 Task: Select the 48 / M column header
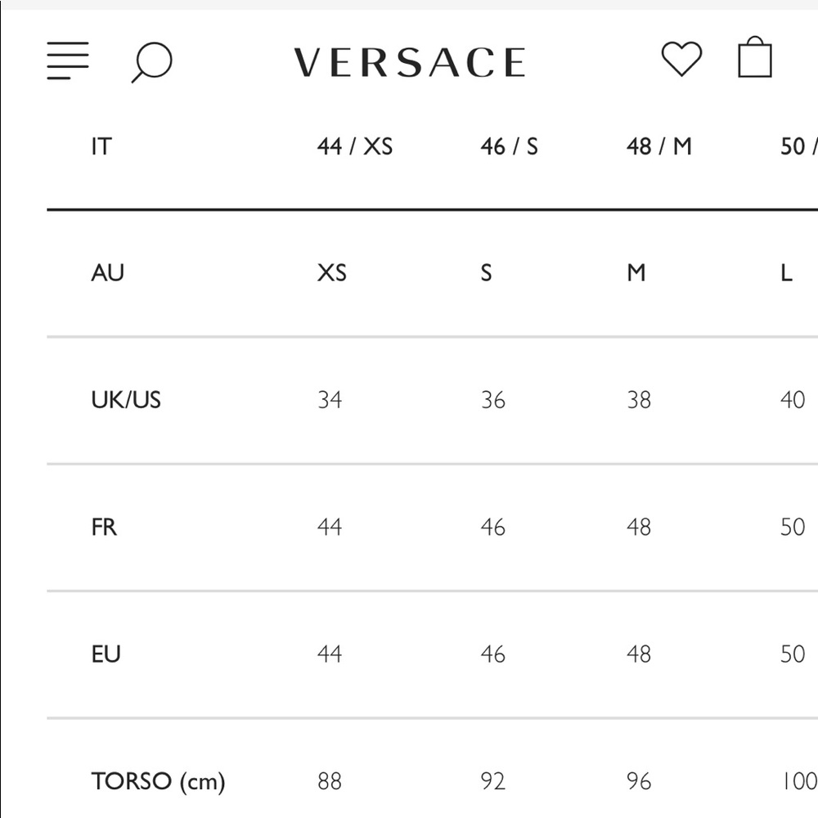pyautogui.click(x=658, y=146)
